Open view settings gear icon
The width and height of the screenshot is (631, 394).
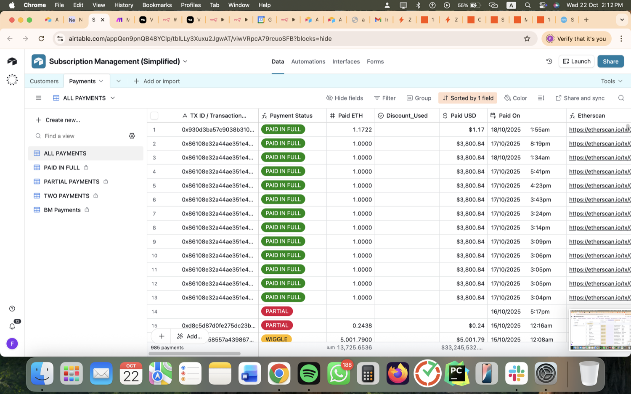coord(132,136)
